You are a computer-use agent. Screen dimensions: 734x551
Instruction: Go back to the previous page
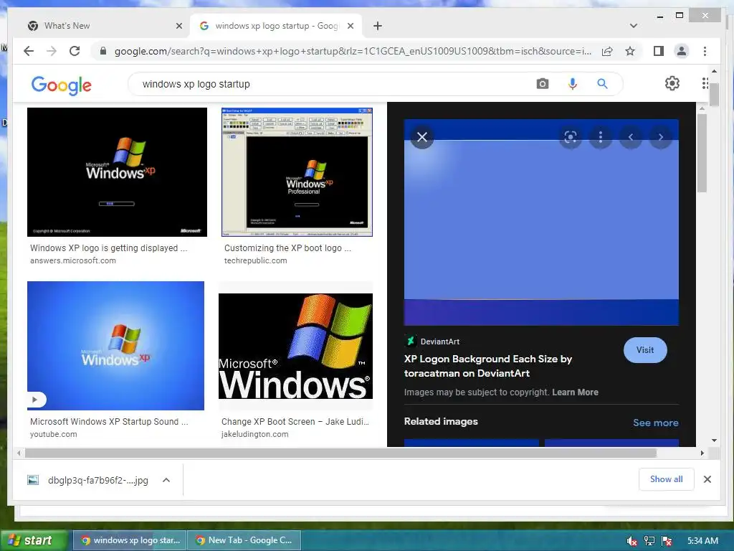coord(29,51)
